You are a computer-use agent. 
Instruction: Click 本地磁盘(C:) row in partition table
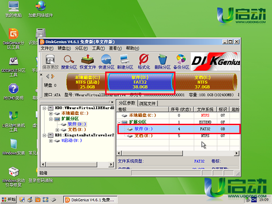click(x=178, y=115)
